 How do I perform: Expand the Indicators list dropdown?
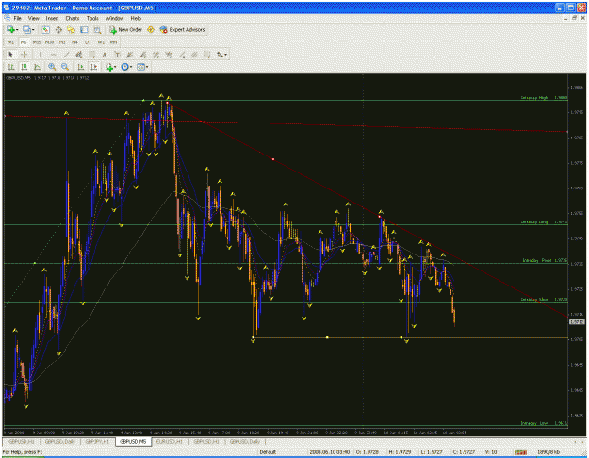click(115, 67)
